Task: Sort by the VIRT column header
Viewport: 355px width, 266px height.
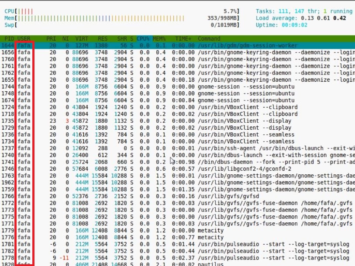Action: [82, 39]
